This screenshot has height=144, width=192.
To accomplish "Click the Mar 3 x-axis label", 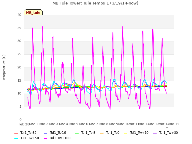I will 54,124.
